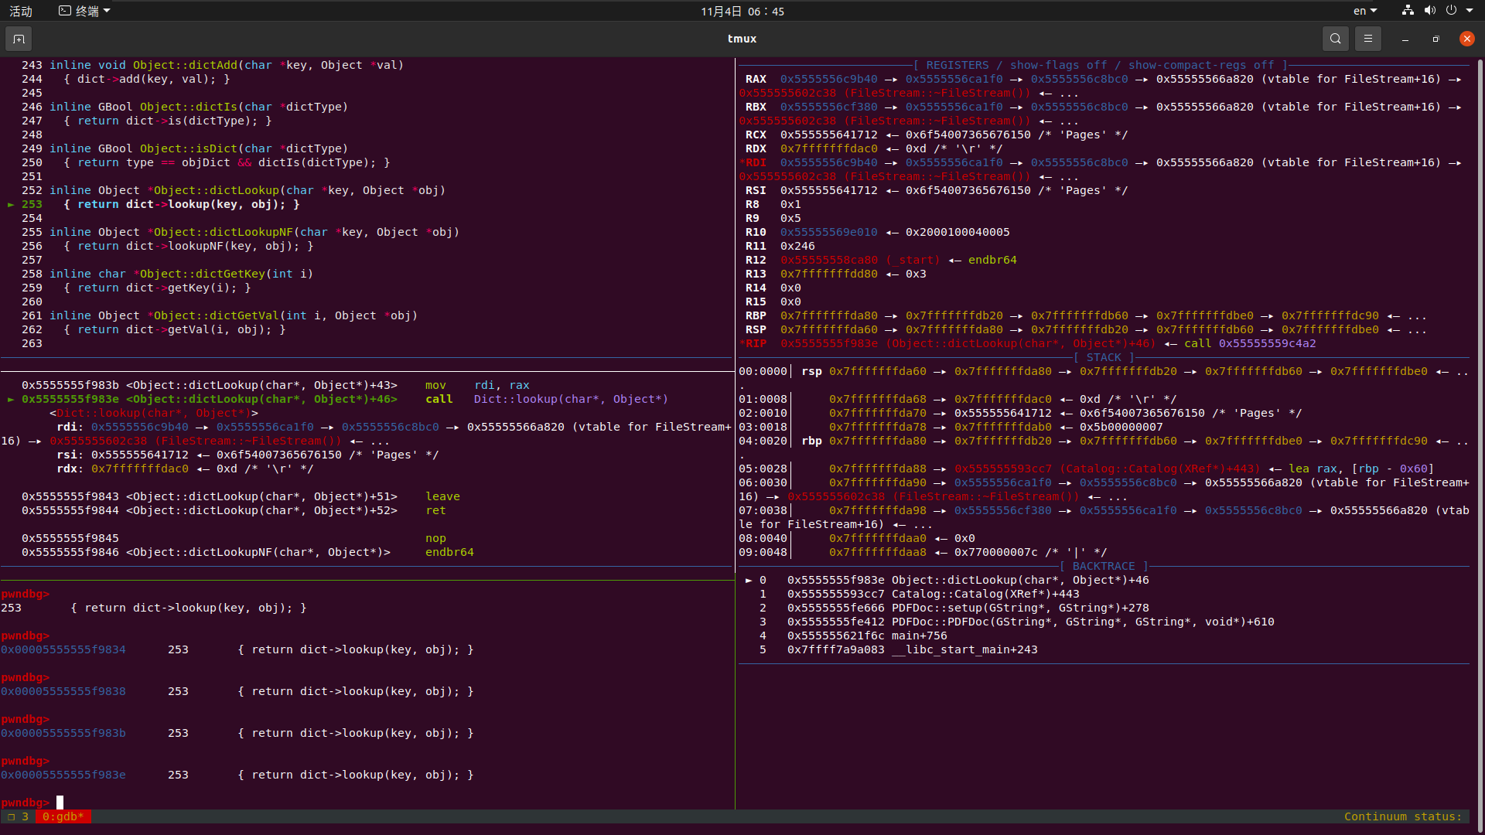This screenshot has width=1485, height=835.
Task: Click the RSP register label
Action: pyautogui.click(x=756, y=329)
